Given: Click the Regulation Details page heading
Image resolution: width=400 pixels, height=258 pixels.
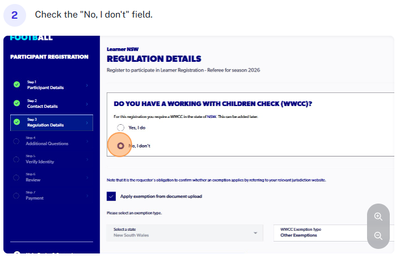Looking at the screenshot, I should pyautogui.click(x=154, y=59).
